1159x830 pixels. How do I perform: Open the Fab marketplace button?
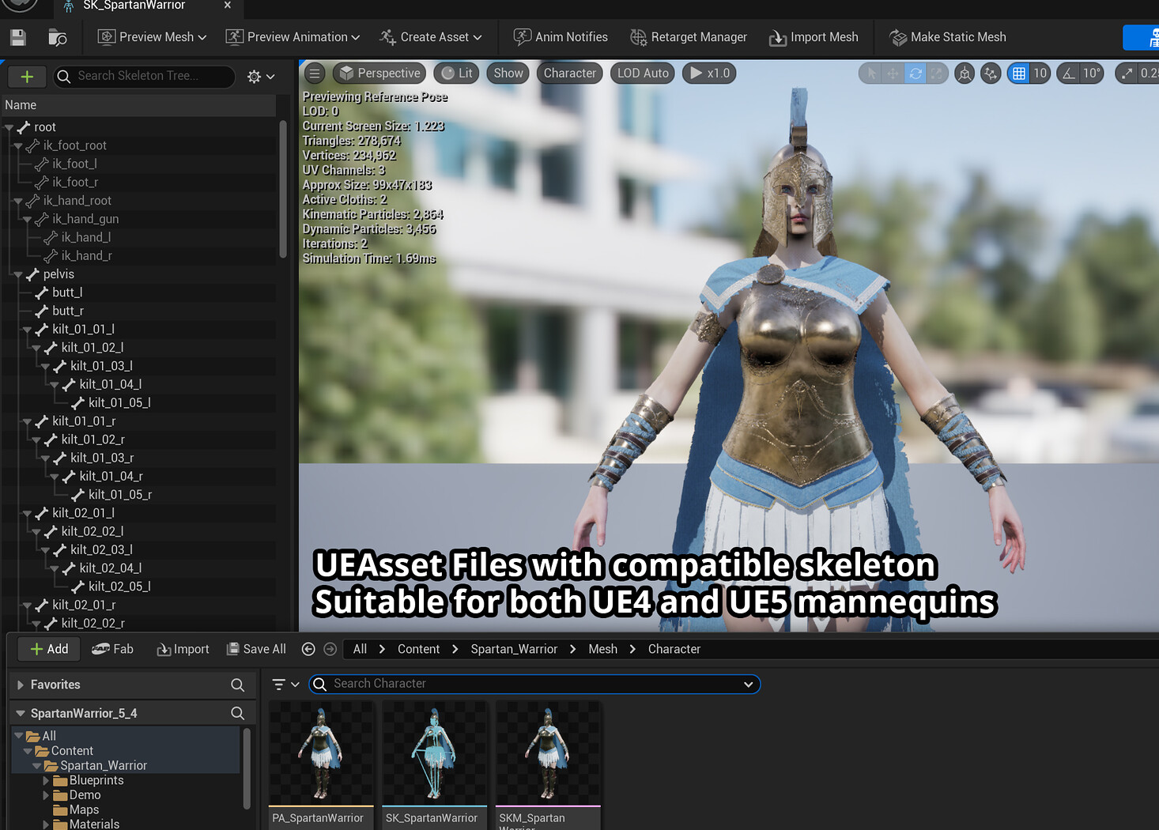(x=112, y=649)
